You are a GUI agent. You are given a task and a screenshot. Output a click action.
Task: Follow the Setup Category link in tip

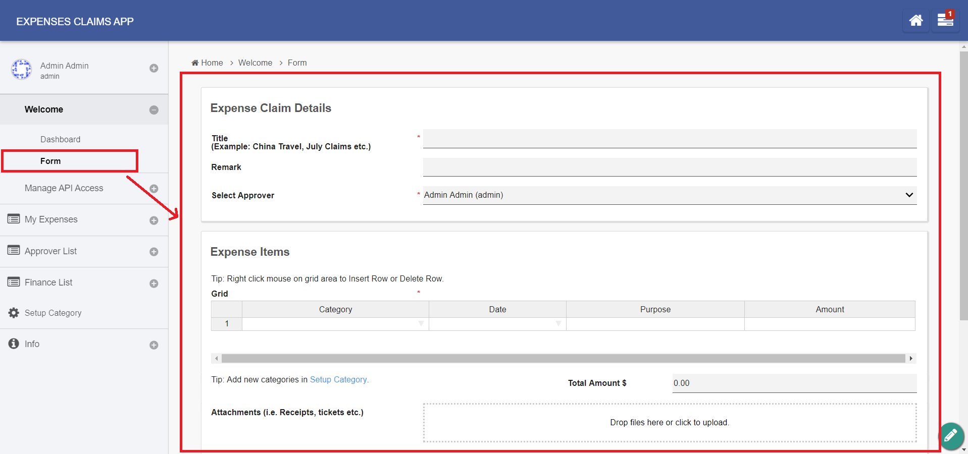(338, 379)
